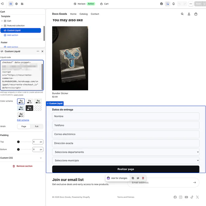Screen dimensions: 206x206
Task: Click Remove section
Action: (23, 166)
